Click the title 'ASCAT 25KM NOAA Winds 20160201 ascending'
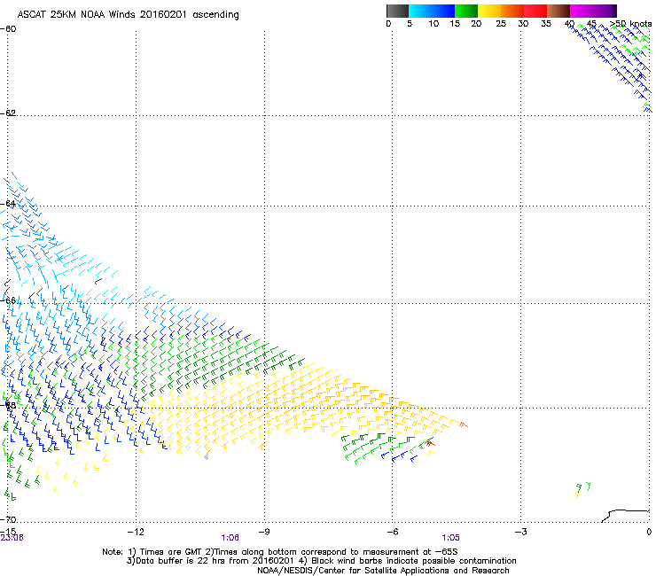656x576 pixels. (128, 15)
